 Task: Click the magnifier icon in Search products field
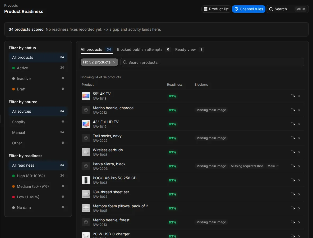(x=125, y=62)
